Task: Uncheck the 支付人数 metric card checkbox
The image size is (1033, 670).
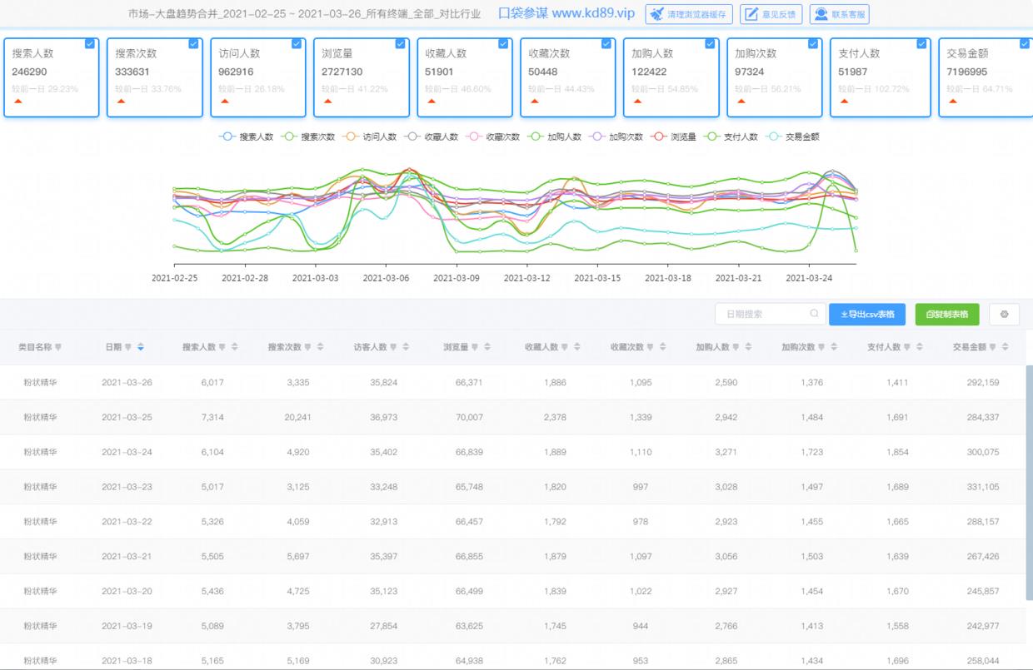Action: point(921,44)
